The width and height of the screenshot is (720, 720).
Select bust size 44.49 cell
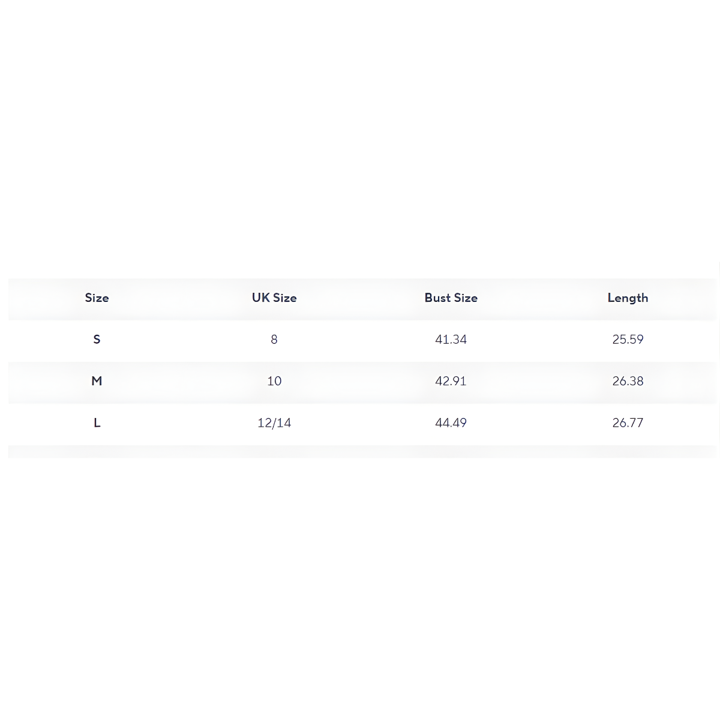pyautogui.click(x=451, y=423)
